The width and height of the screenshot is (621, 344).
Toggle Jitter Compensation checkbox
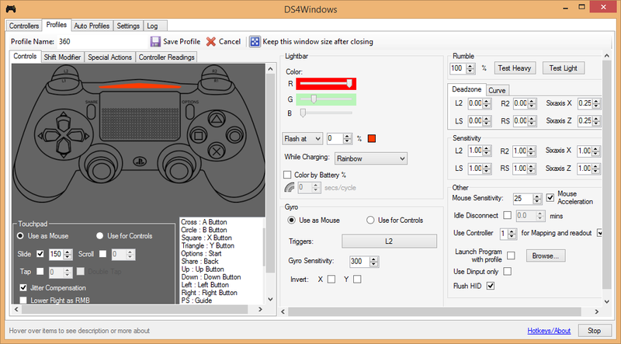click(x=23, y=288)
